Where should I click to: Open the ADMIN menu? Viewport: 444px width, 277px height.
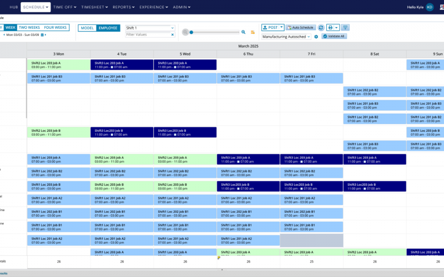[x=181, y=7]
